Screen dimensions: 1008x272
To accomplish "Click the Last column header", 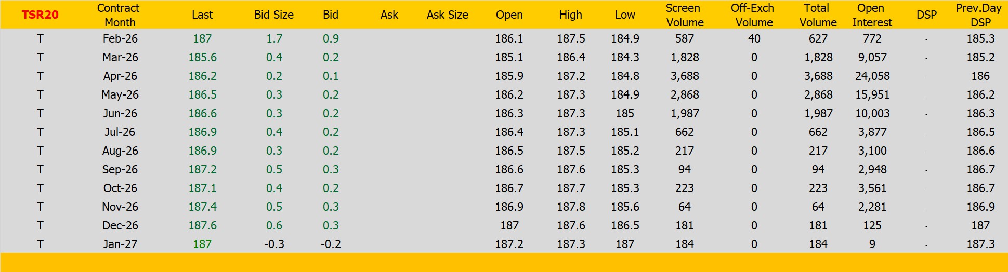I will click(x=202, y=15).
